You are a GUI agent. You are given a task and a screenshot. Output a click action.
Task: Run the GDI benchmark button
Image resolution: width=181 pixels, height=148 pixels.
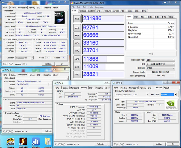coord(77,59)
